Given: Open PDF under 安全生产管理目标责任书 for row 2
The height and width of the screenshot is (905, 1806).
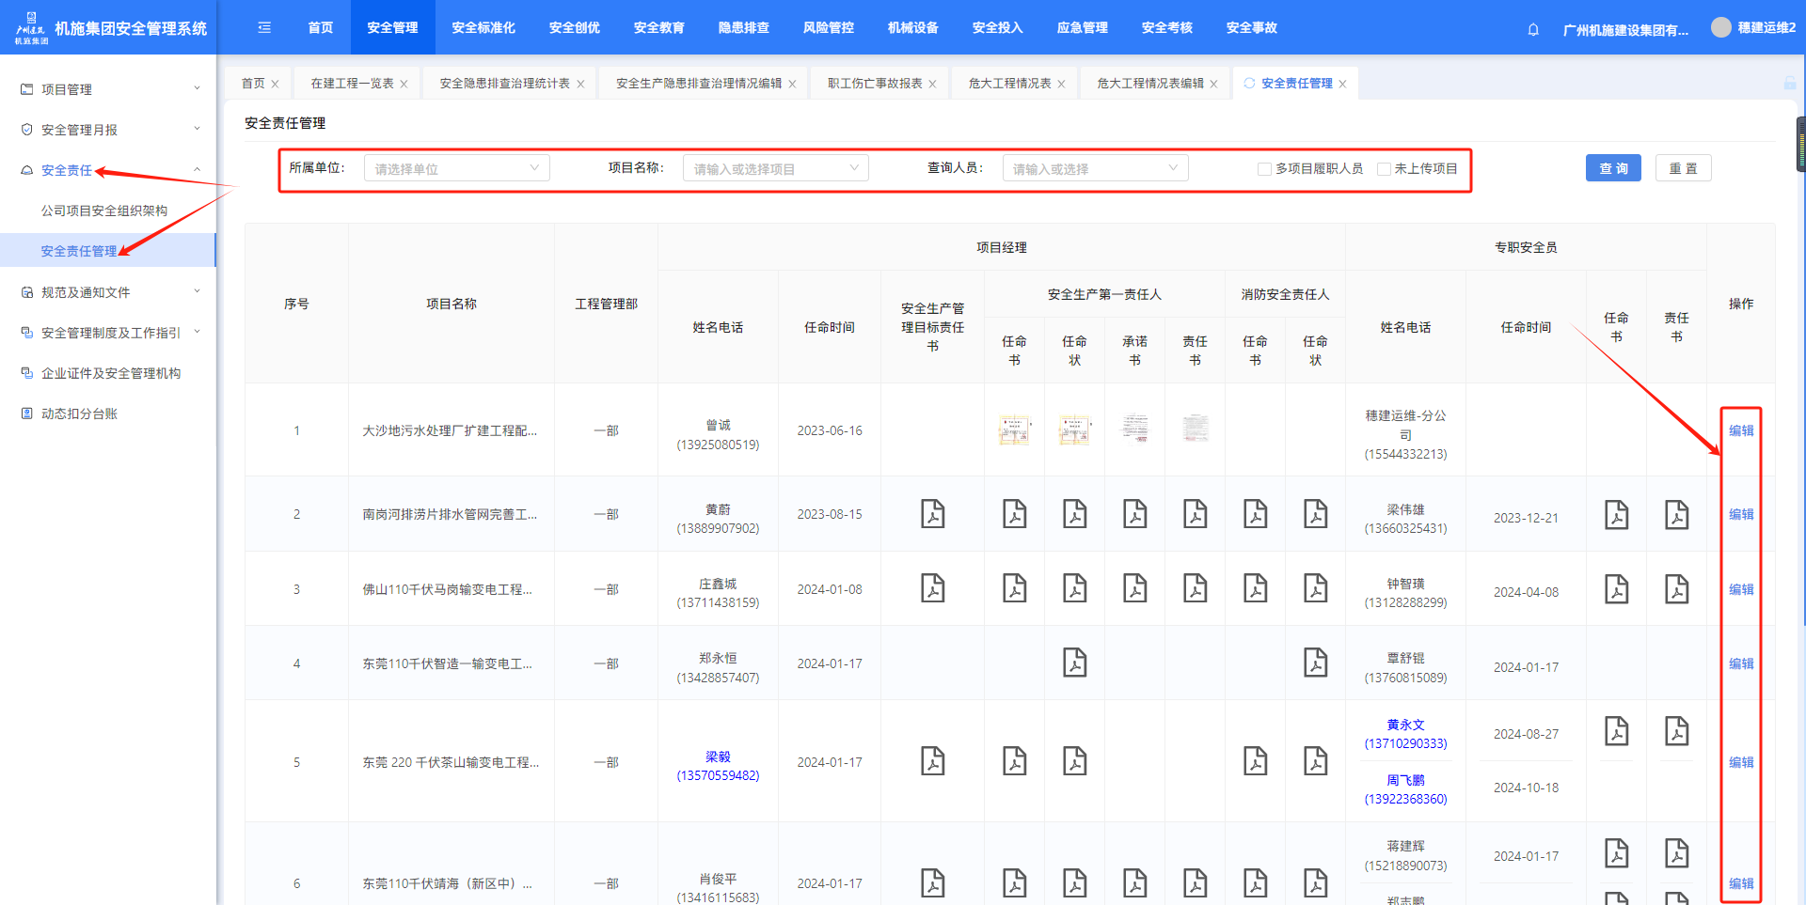Looking at the screenshot, I should pos(932,514).
